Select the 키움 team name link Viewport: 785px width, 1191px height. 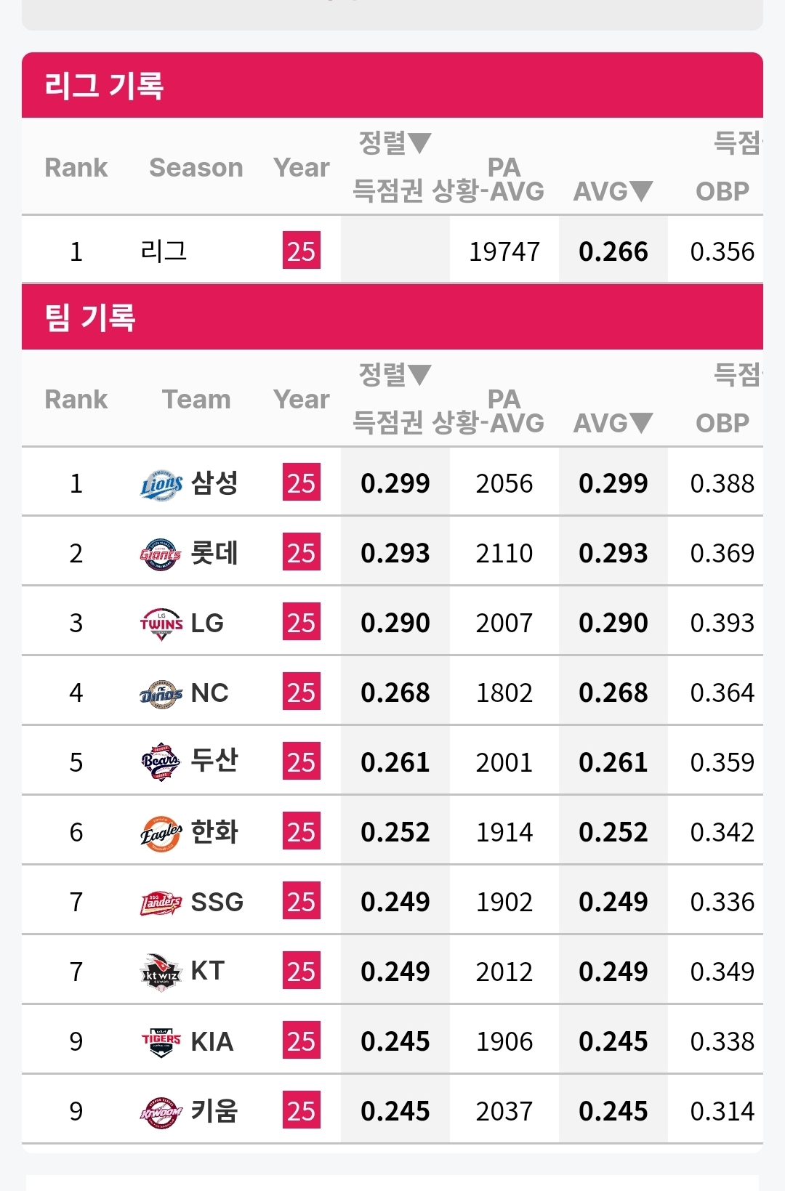tap(214, 1111)
